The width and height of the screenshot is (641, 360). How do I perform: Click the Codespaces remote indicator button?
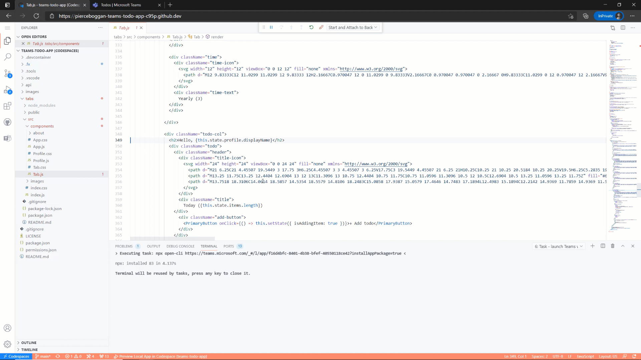pos(16,356)
